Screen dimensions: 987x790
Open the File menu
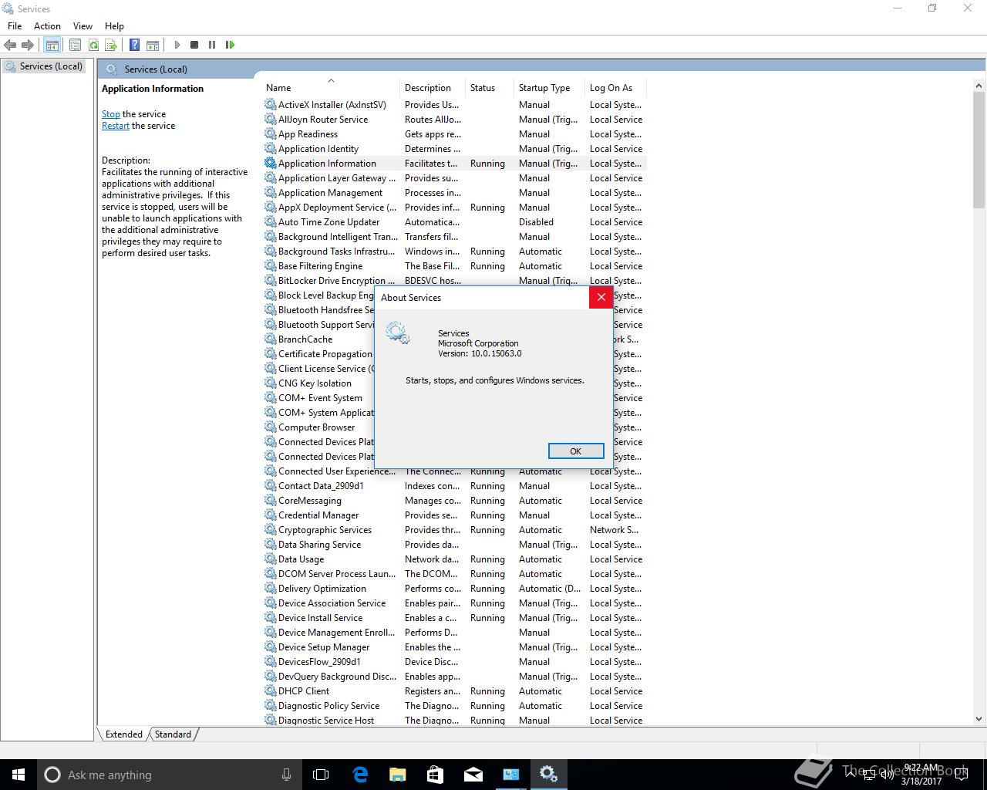point(15,25)
